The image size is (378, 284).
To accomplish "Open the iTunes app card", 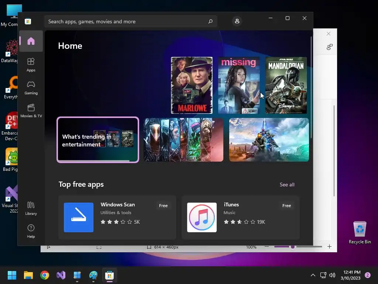I will click(x=241, y=217).
